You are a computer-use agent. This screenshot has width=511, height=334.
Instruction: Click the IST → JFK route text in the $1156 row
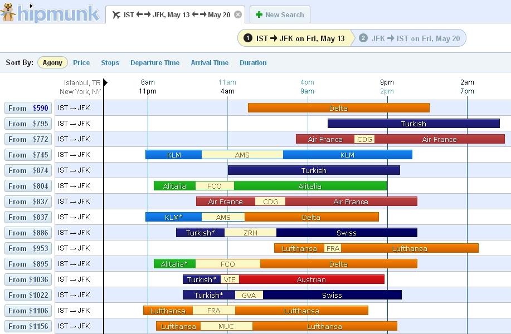[74, 326]
